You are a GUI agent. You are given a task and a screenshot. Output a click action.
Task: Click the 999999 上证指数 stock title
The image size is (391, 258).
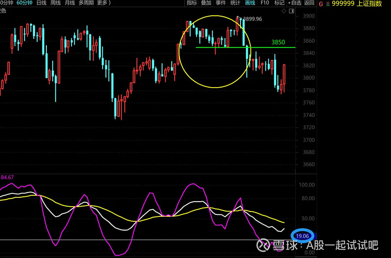pyautogui.click(x=357, y=3)
